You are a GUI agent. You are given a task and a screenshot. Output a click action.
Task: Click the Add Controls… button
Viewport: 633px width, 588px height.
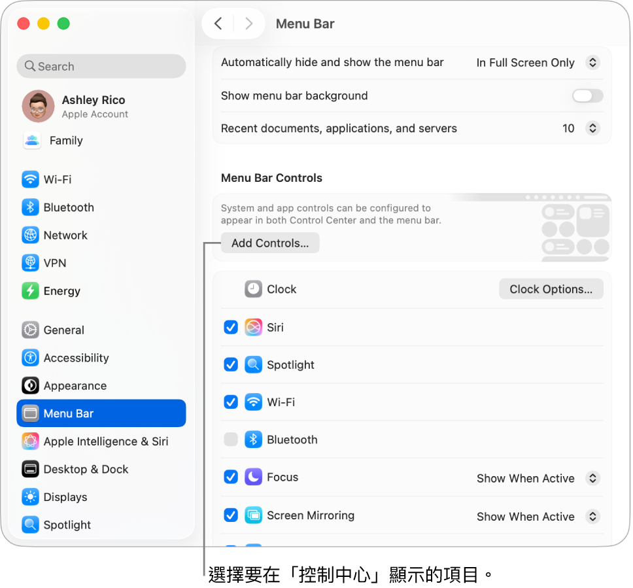tap(270, 243)
